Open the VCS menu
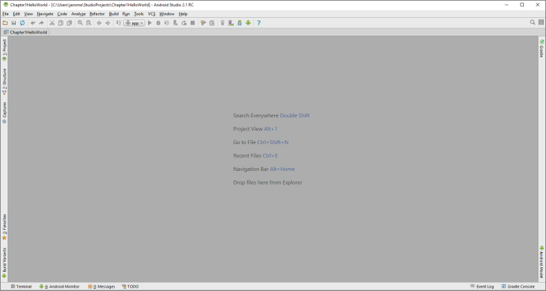The height and width of the screenshot is (291, 546). pos(151,14)
